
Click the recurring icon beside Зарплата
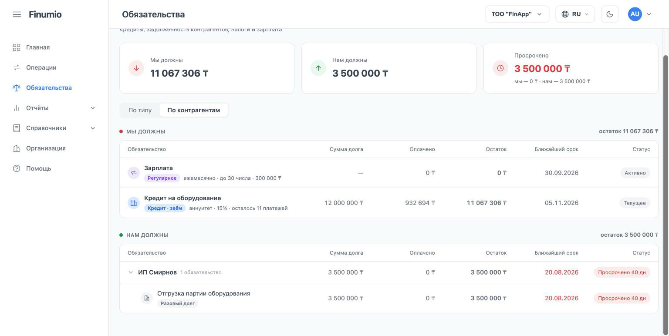pos(134,173)
